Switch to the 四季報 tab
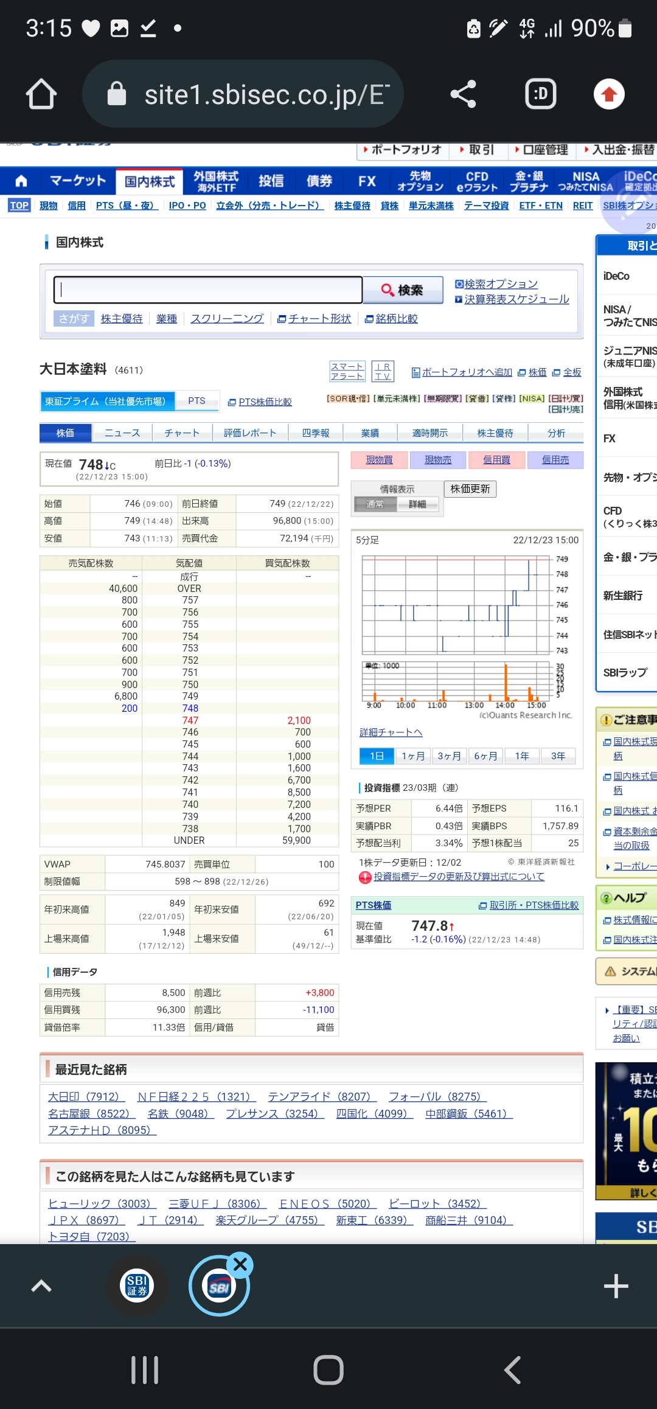The image size is (657, 1409). pos(316,433)
